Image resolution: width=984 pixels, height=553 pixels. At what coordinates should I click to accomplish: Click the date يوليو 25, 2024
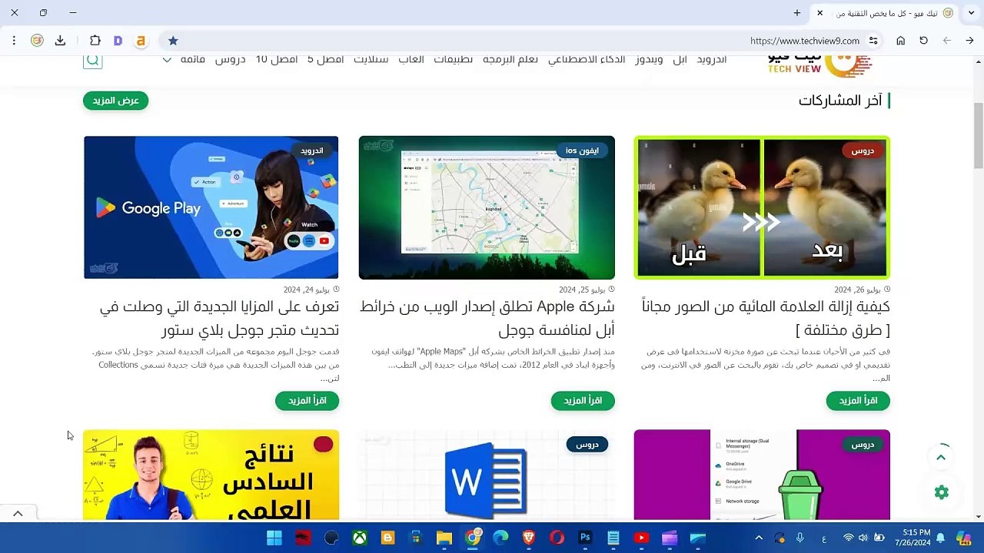tap(582, 290)
